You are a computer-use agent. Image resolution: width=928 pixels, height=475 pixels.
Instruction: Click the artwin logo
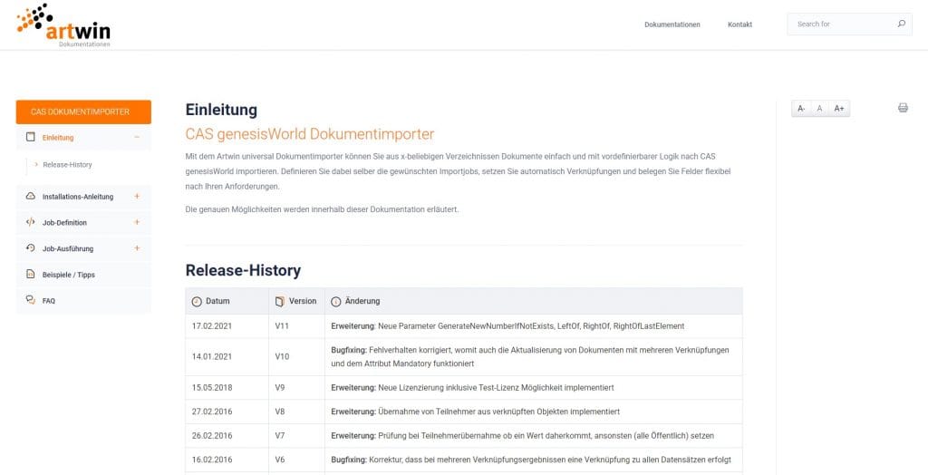63,25
